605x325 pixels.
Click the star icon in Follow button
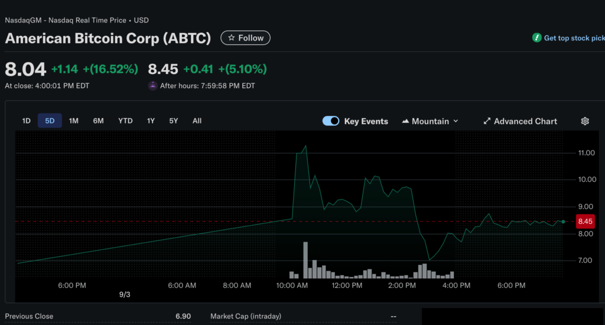tap(231, 38)
